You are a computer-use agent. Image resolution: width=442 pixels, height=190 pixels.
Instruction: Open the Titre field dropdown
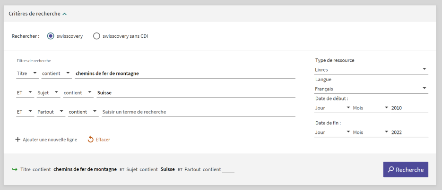coord(27,73)
